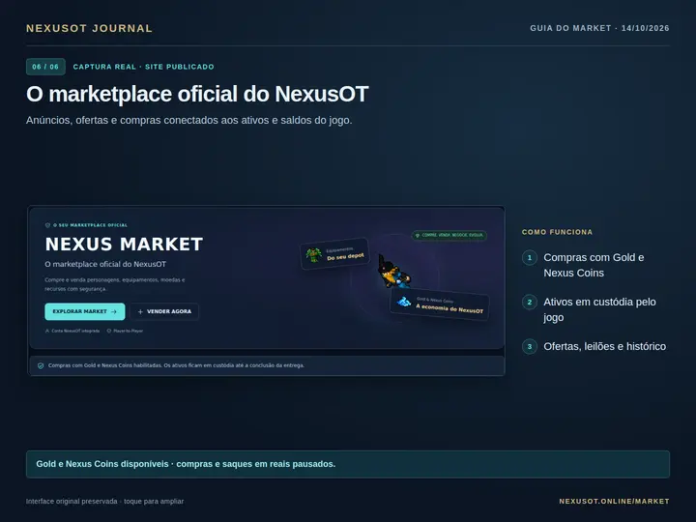Screen dimensions: 696x522
Task: Click the user icon by 'Conta NexusOT integrada'
Action: [47, 331]
